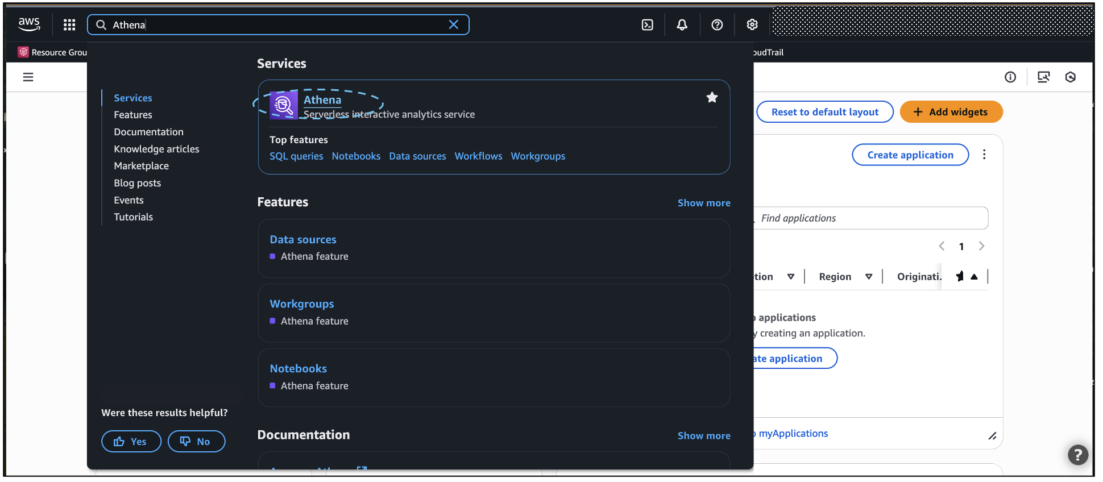Image resolution: width=1103 pixels, height=482 pixels.
Task: Open the services grid menu icon
Action: [69, 24]
